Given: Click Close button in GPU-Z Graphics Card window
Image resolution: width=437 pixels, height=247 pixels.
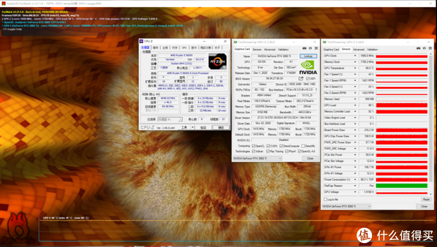Looking at the screenshot, I should pos(310,158).
